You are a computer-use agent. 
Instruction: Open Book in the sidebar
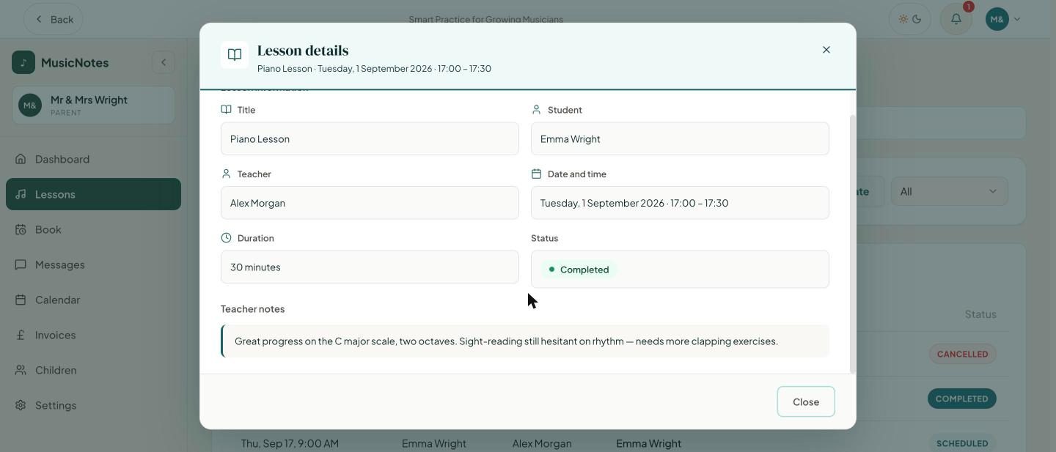tap(93, 229)
